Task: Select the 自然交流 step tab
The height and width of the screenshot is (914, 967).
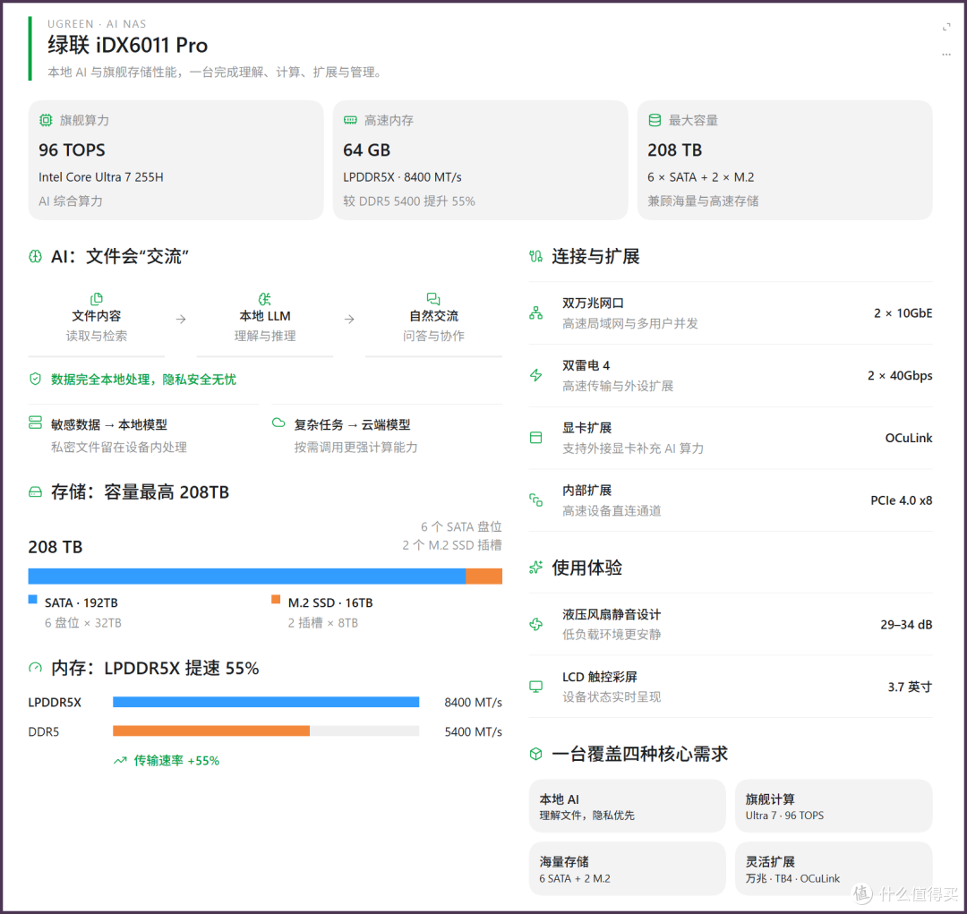Action: click(433, 318)
